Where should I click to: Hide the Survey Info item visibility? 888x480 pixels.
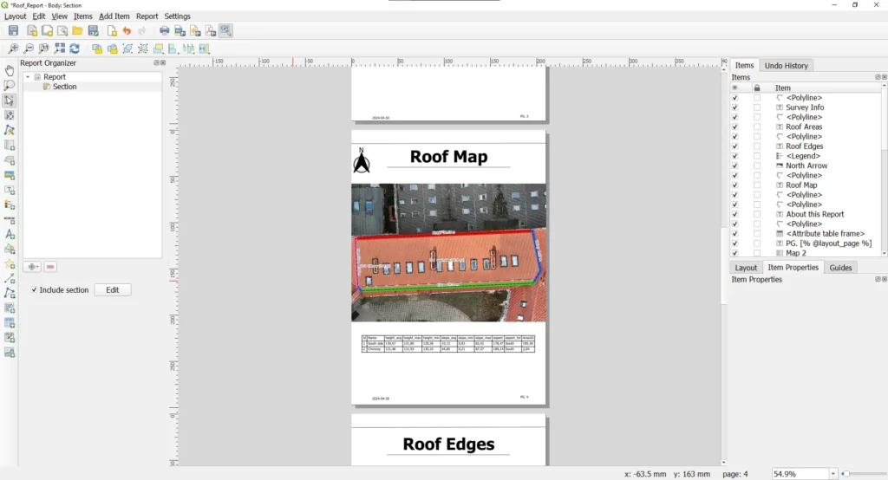pos(735,107)
